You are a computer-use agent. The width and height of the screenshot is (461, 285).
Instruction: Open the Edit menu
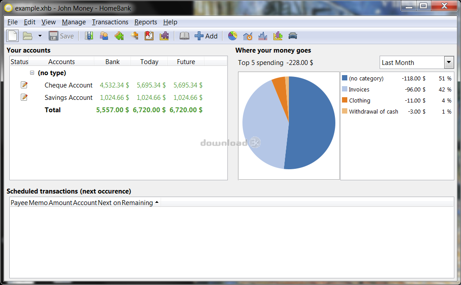point(30,22)
